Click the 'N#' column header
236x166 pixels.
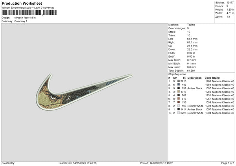point(175,78)
